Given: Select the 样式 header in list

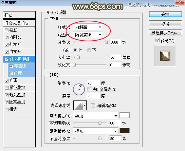Looking at the screenshot, I should (19, 15).
